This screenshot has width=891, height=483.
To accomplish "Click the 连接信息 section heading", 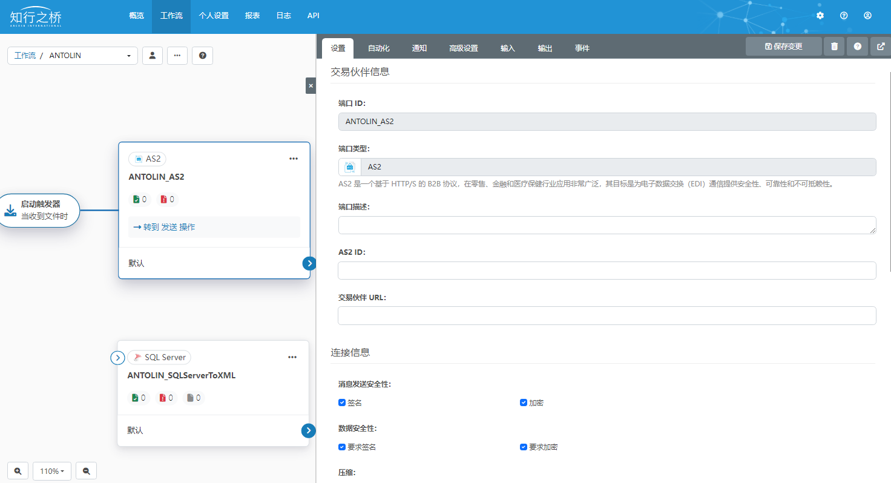I will [x=350, y=352].
